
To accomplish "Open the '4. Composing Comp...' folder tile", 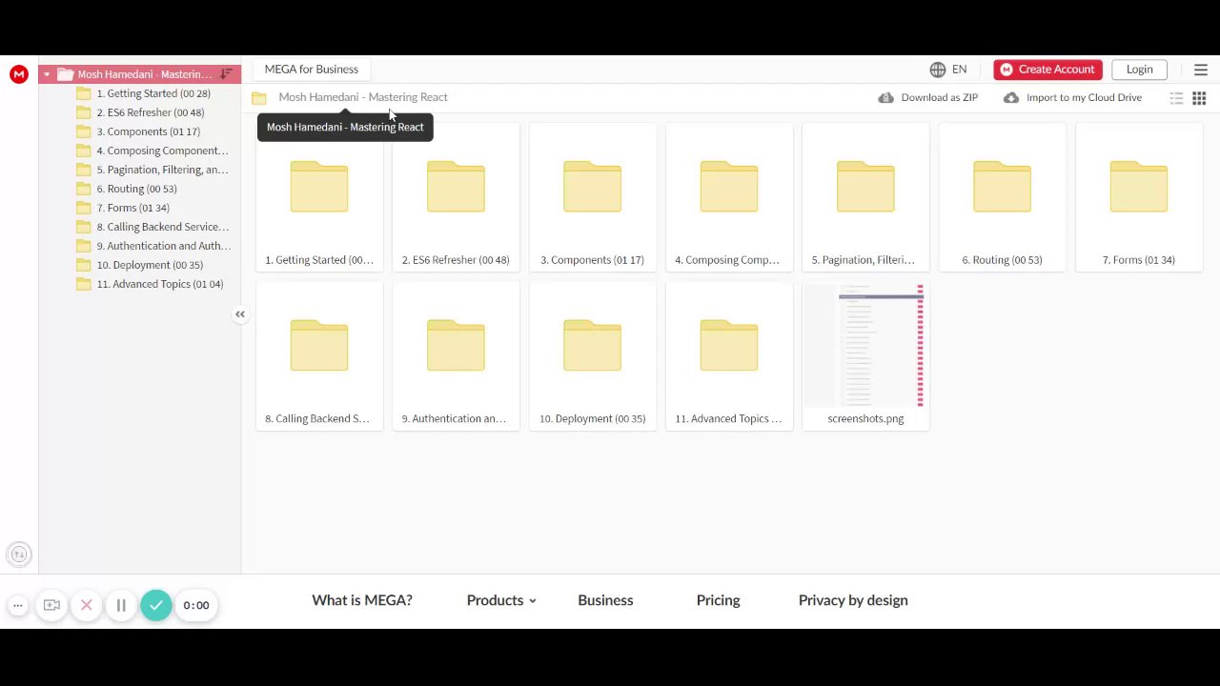I will [729, 197].
